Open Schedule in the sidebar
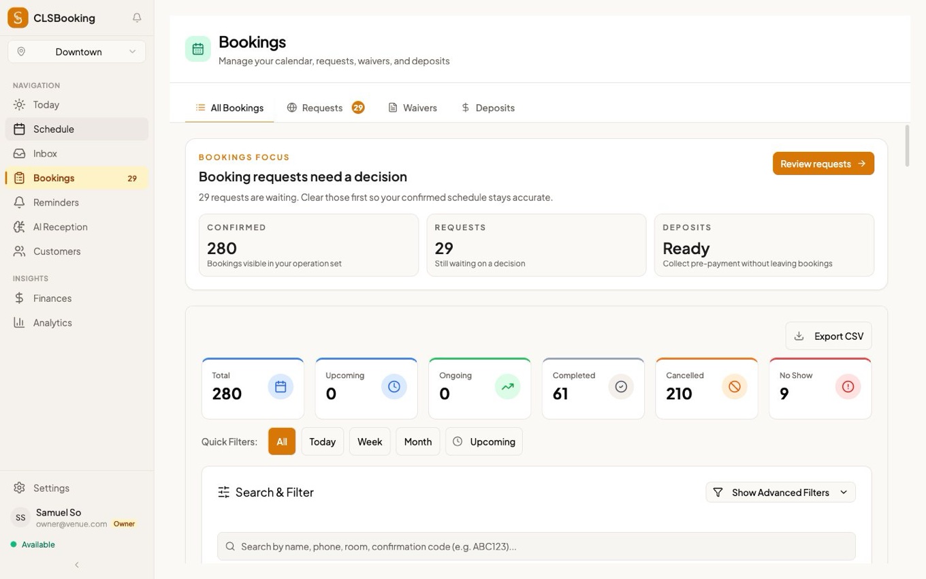The width and height of the screenshot is (926, 579). click(76, 129)
